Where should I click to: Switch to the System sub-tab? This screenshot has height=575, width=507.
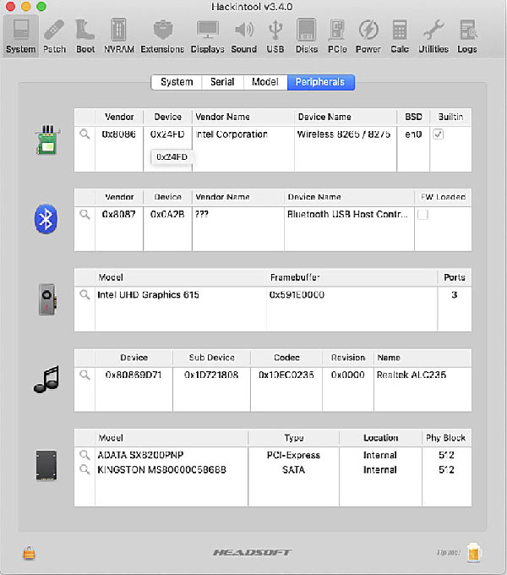(177, 82)
